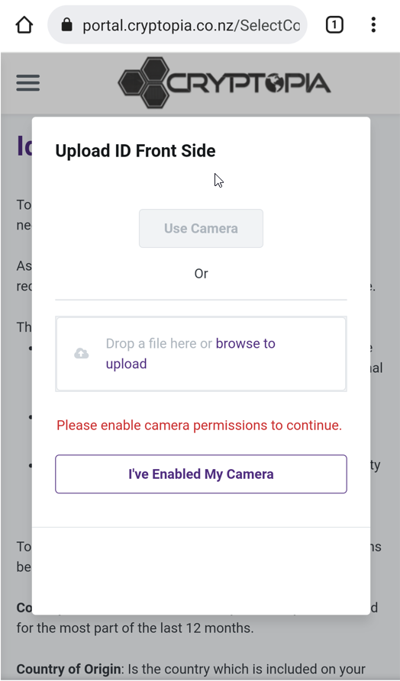
Task: Click the Upload ID Front Side heading
Action: pyautogui.click(x=135, y=151)
